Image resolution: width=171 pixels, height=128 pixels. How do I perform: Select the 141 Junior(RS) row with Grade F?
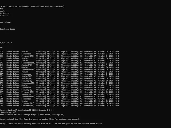(59, 65)
